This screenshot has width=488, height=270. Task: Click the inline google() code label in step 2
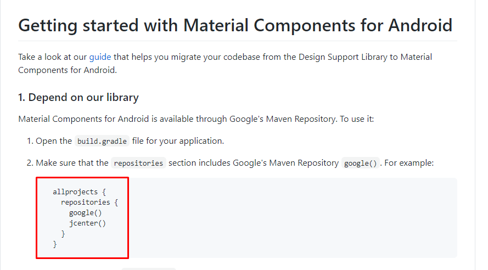point(361,163)
